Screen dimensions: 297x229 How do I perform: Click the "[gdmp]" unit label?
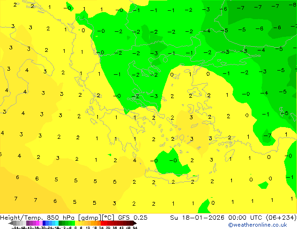pos(89,217)
